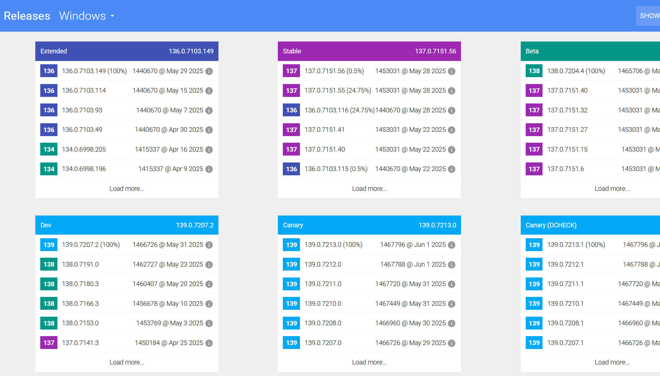Select Beta version 137.0.7151.27
This screenshot has height=376, width=660.
coord(567,130)
